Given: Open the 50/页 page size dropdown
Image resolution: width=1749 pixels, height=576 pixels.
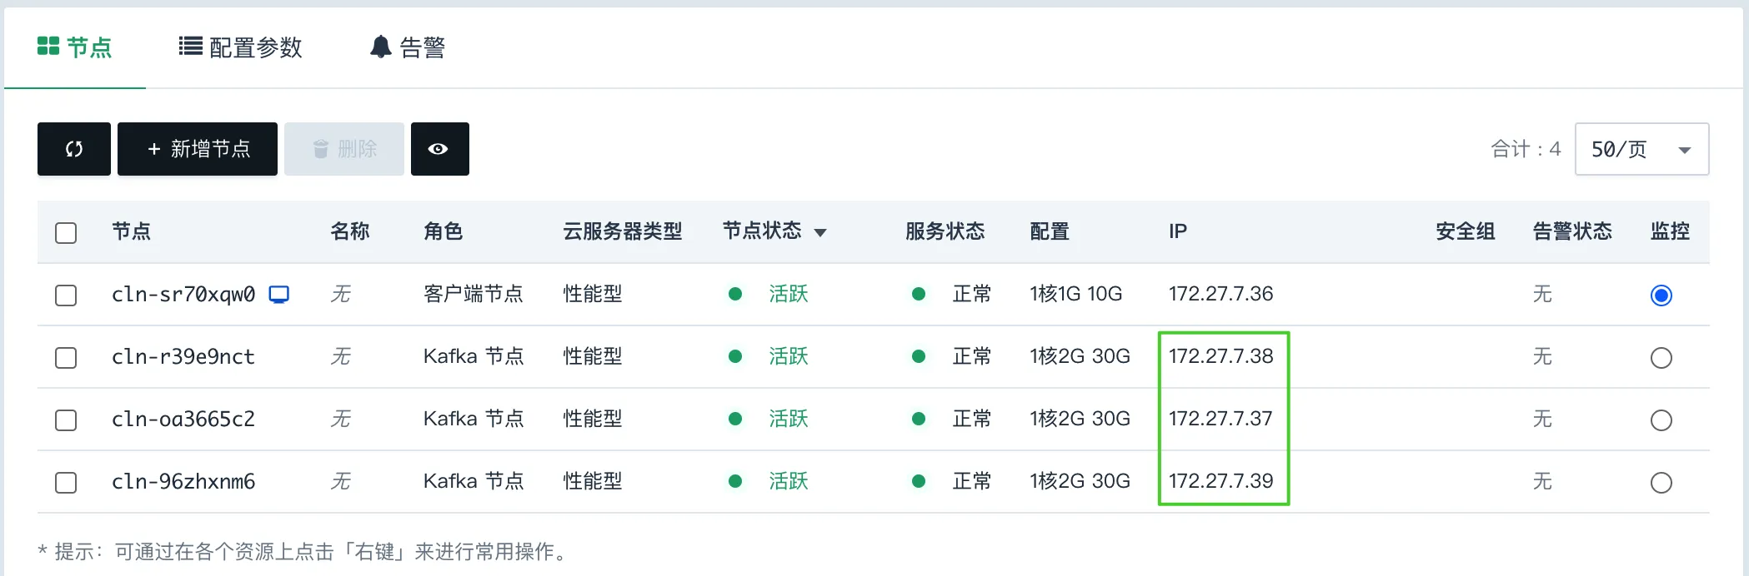Looking at the screenshot, I should coord(1641,149).
